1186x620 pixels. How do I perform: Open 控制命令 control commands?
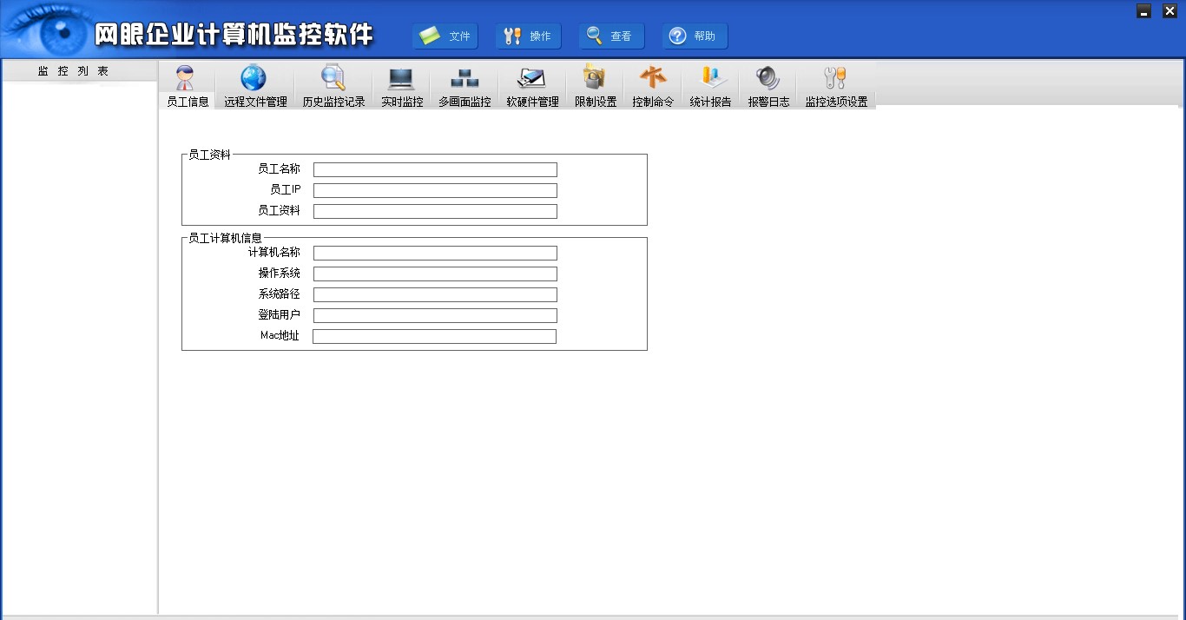point(653,85)
